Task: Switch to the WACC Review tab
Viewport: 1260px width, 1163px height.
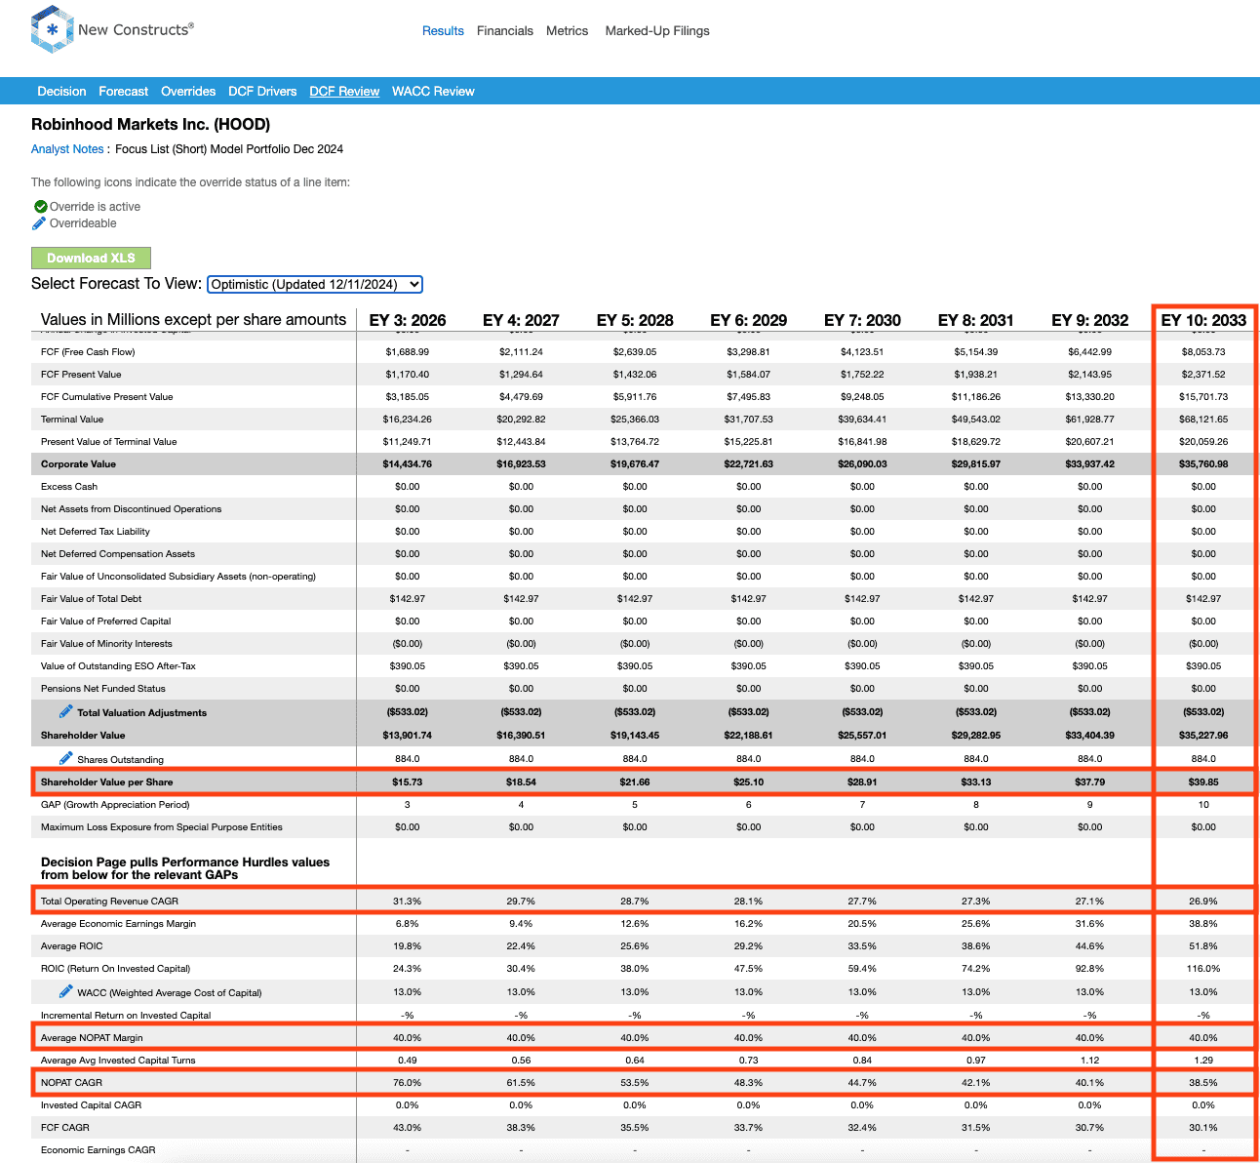Action: 433,91
